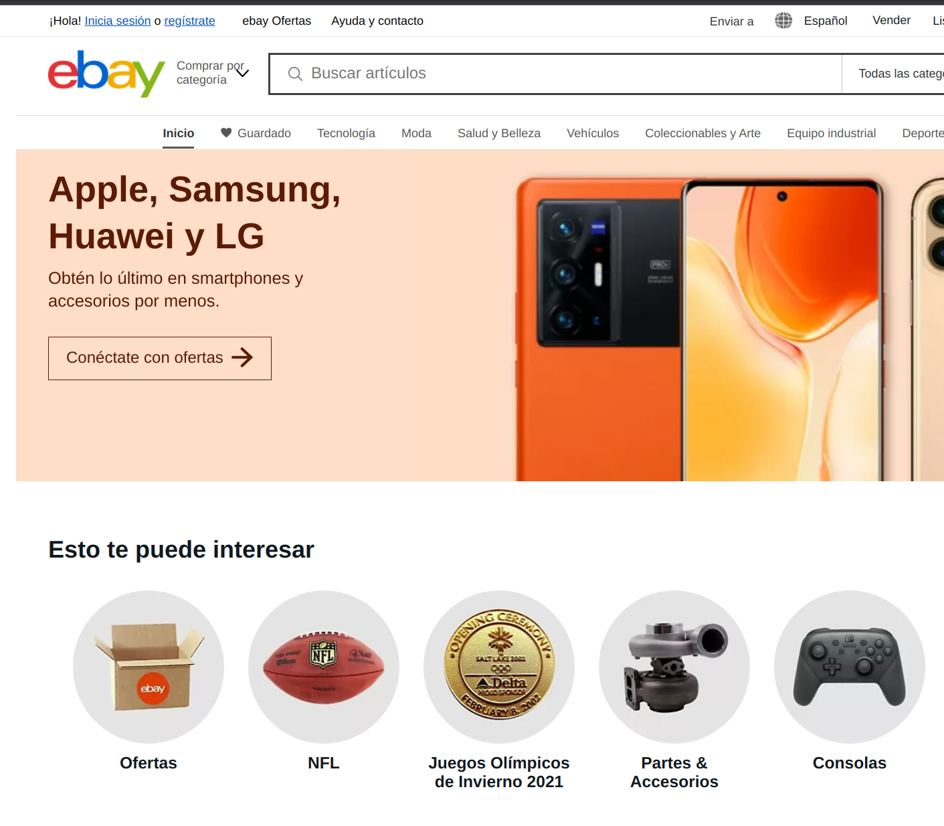Select the Coleccionables y Arte tab
Image resolution: width=944 pixels, height=826 pixels.
(702, 133)
